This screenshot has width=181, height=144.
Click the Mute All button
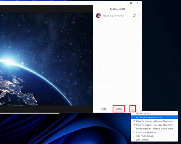(119, 109)
